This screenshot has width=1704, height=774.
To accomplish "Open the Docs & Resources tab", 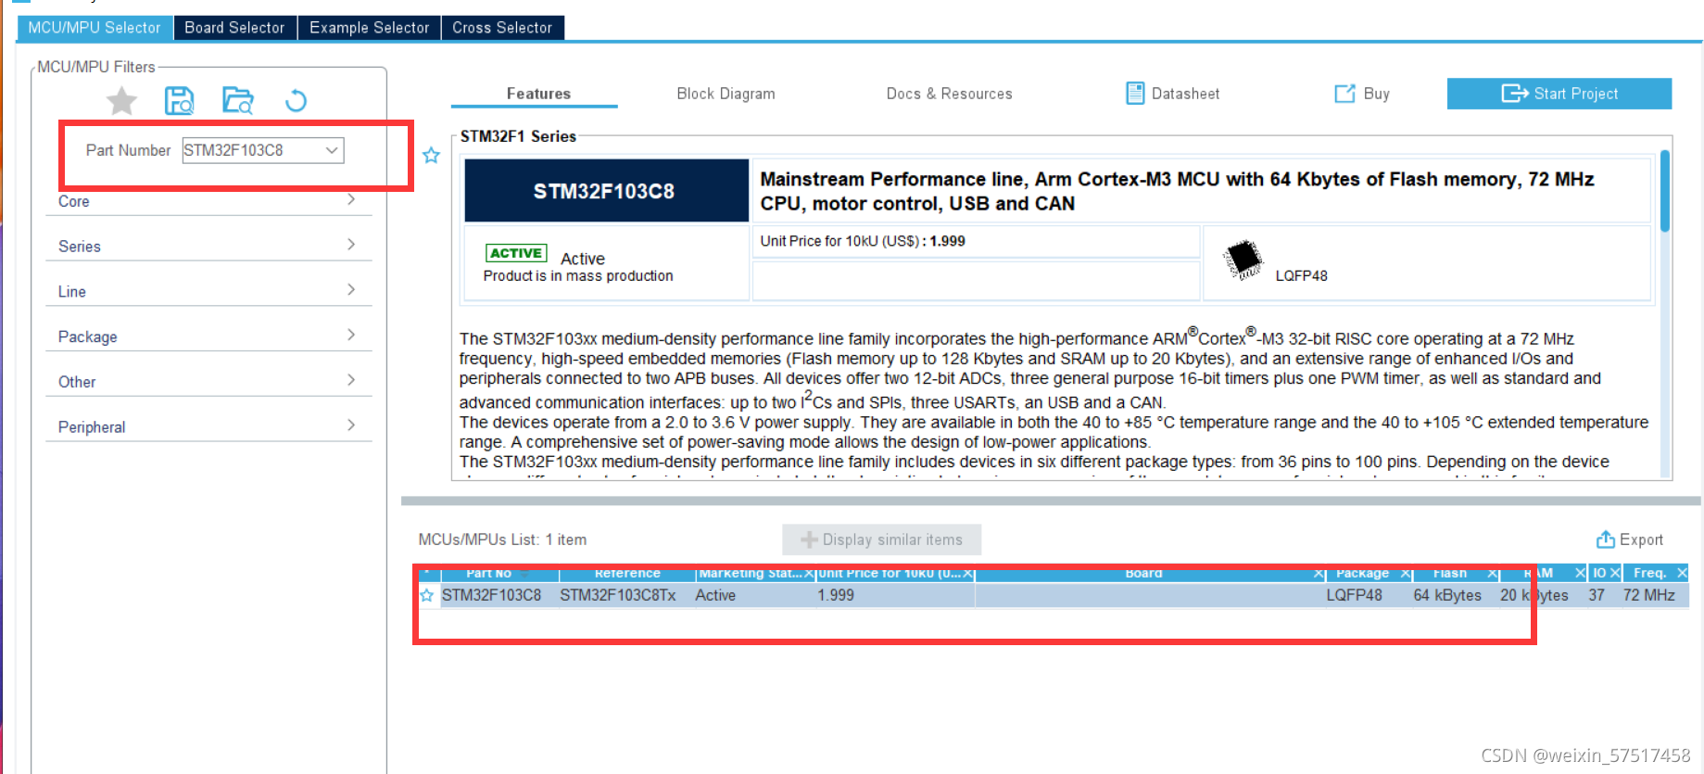I will pyautogui.click(x=949, y=94).
